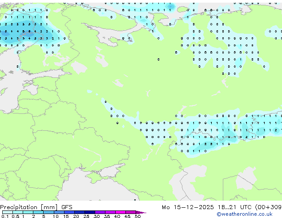Image resolution: width=282 pixels, height=218 pixels.
Task: Open the weatheronline.co.uk link
Action: (x=245, y=214)
